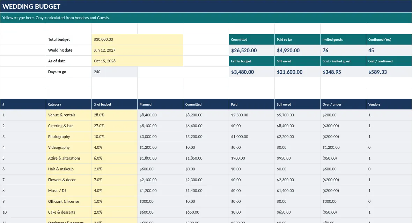Click the Wedding date cell Jun 12, 2027

point(137,50)
